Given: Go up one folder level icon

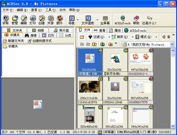Looking at the screenshot, I should [x=94, y=44].
